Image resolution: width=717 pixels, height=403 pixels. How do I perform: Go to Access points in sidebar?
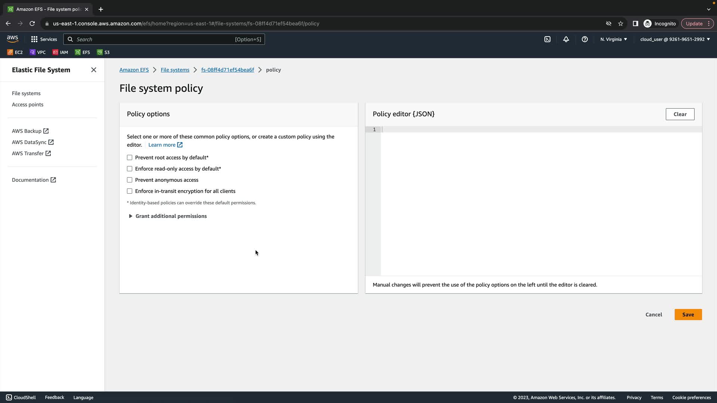pyautogui.click(x=28, y=104)
